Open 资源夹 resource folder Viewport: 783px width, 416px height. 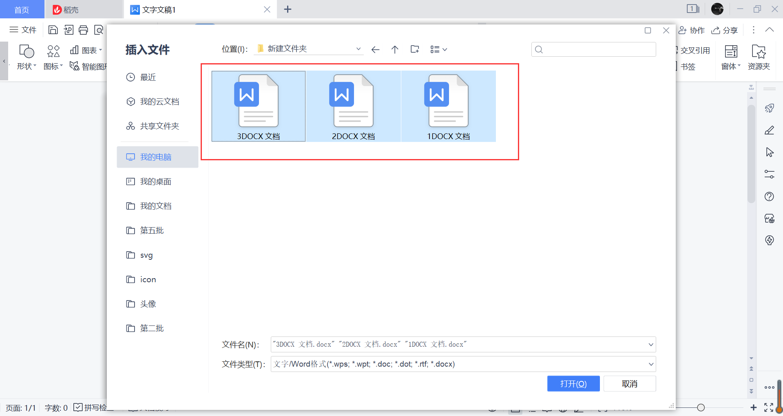pyautogui.click(x=759, y=57)
